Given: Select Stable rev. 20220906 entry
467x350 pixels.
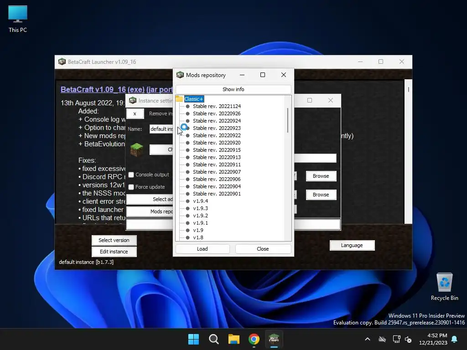Looking at the screenshot, I should coord(217,179).
